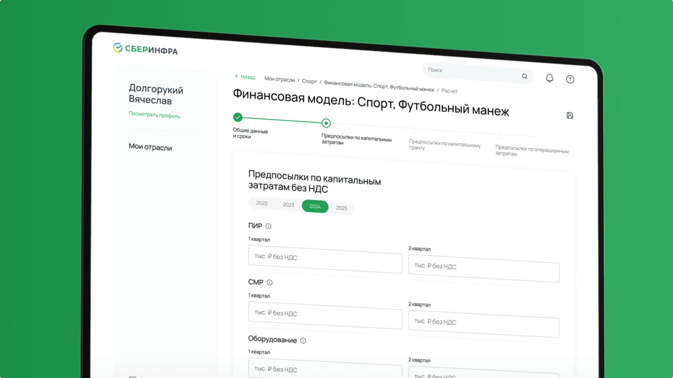Select the active 2024 year tab
673x378 pixels.
click(315, 206)
